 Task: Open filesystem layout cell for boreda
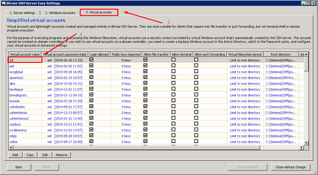tap(245, 101)
